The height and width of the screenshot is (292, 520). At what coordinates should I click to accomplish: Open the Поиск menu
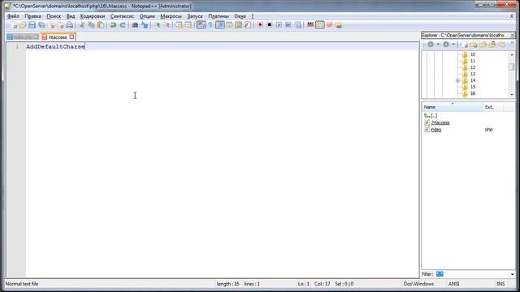pos(54,16)
